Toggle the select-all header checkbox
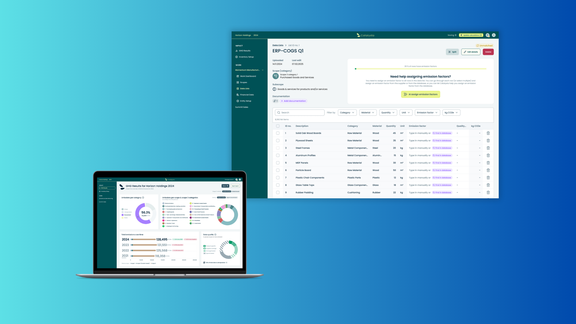The width and height of the screenshot is (576, 324). pos(278,126)
